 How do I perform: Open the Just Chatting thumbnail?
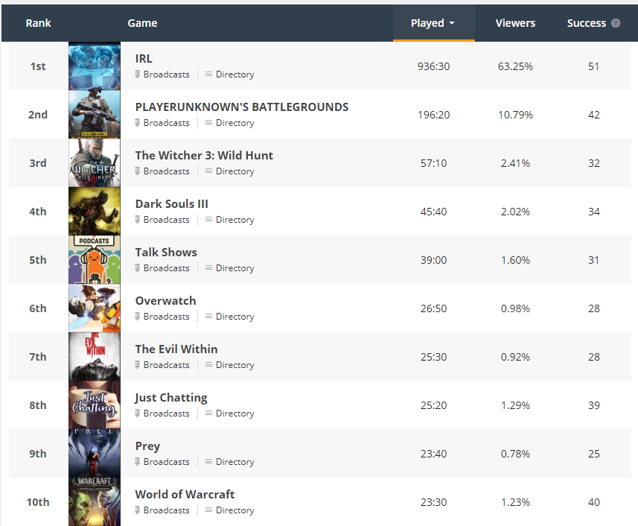coord(95,405)
